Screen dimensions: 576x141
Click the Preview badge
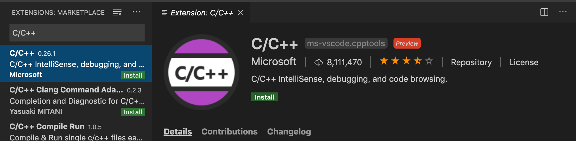point(407,44)
